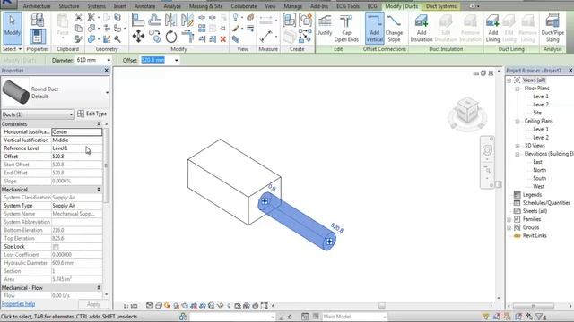Select Level 2 under Floor Plans
The height and width of the screenshot is (322, 574).
coord(541,105)
